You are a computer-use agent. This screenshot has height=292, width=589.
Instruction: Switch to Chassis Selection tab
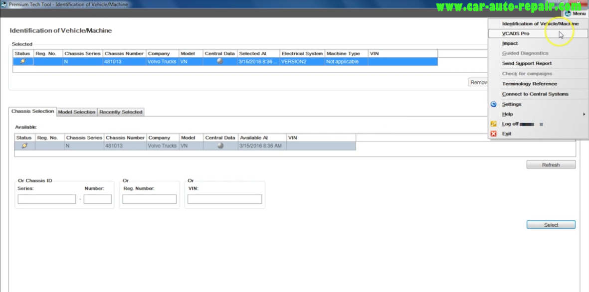[33, 112]
